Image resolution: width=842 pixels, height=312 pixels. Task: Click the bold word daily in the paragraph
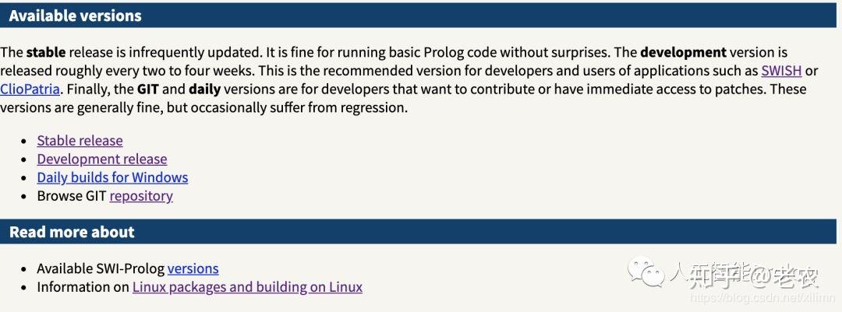point(204,89)
